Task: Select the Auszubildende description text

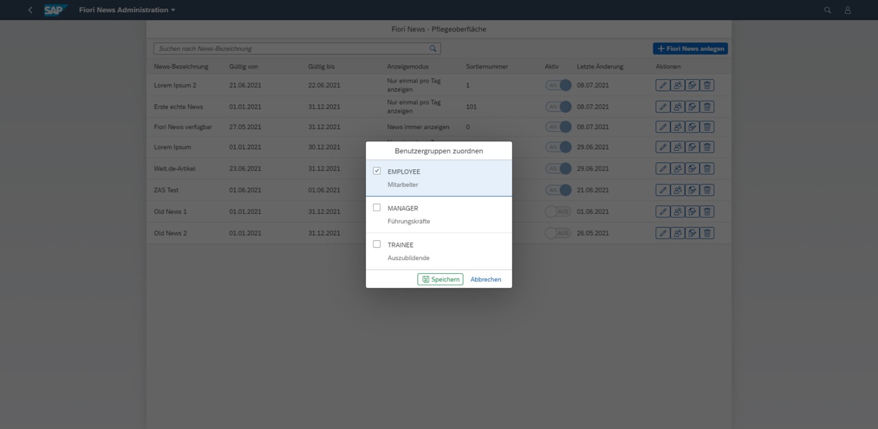Action: [408, 258]
